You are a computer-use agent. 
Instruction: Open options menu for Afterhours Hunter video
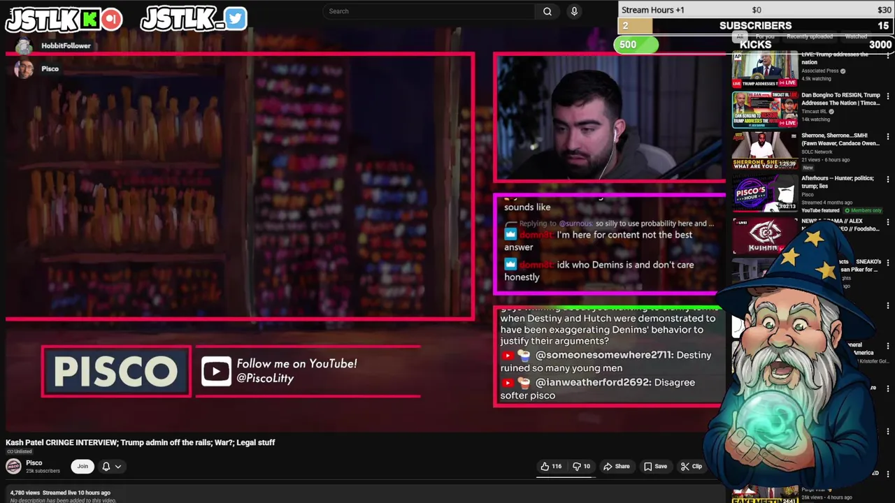[x=888, y=180]
